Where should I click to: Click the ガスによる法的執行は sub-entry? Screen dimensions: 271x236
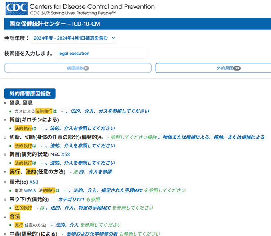pyautogui.click(x=36, y=111)
